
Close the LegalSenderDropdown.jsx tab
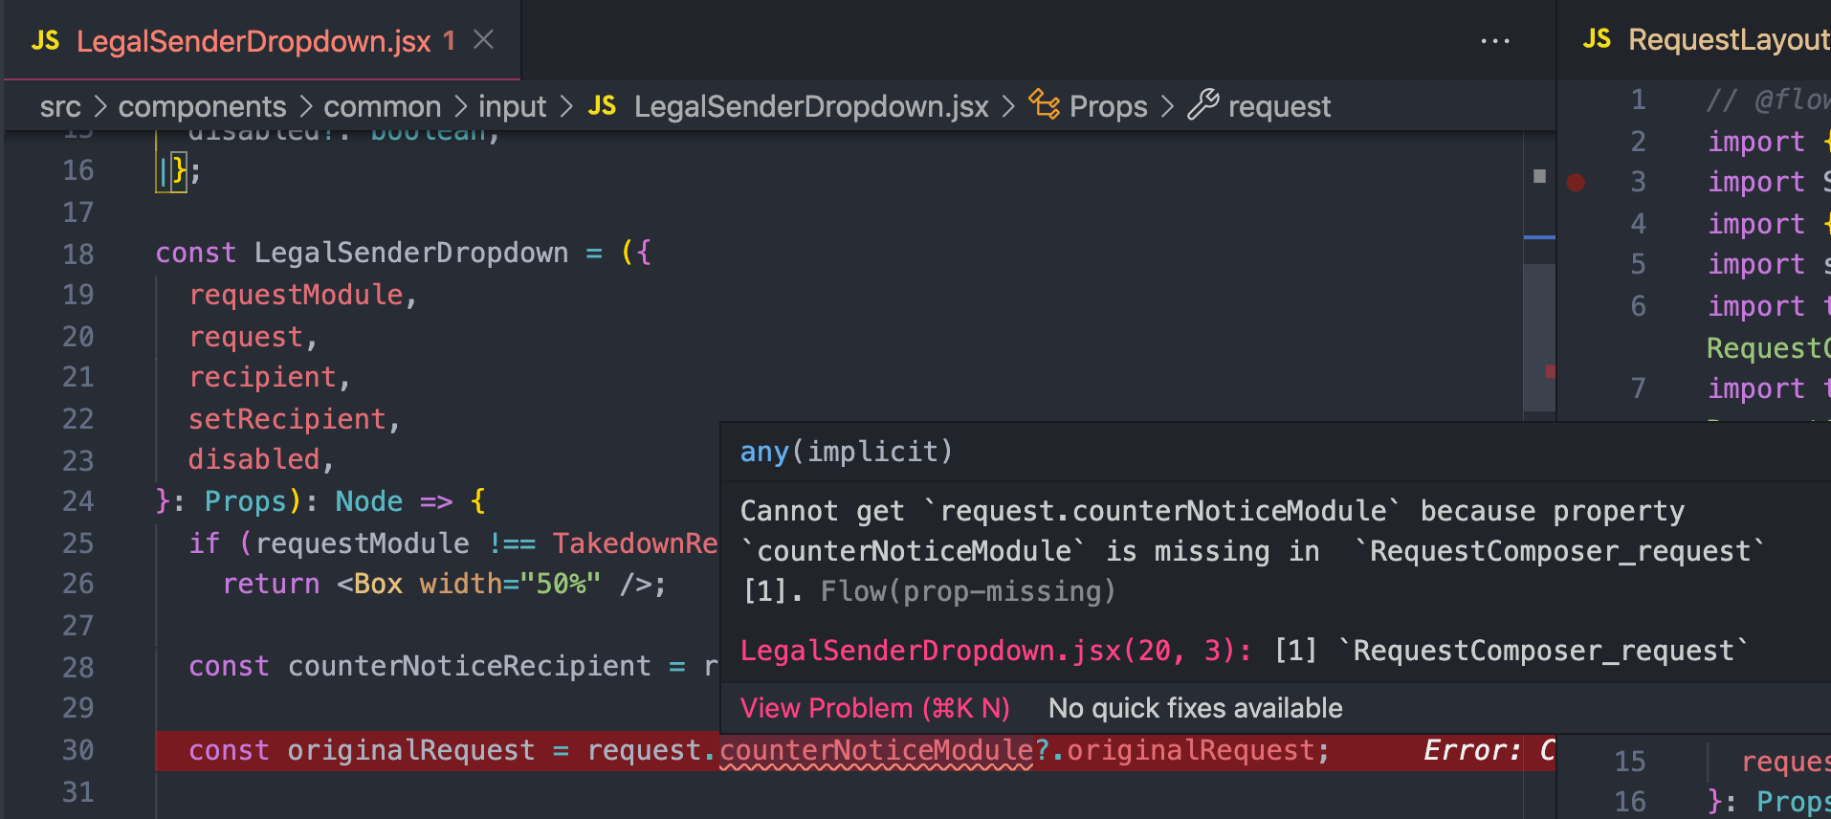484,40
